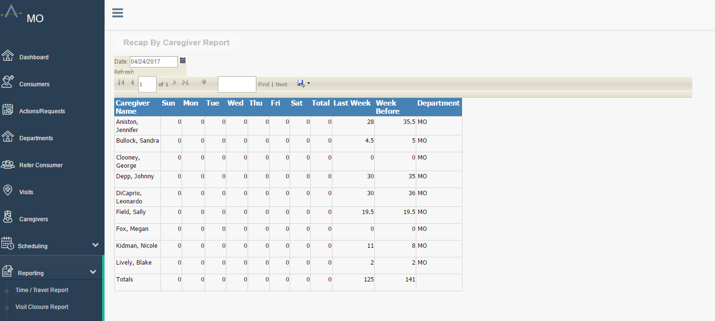Click the Departments house icon
The width and height of the screenshot is (715, 321).
click(x=8, y=136)
